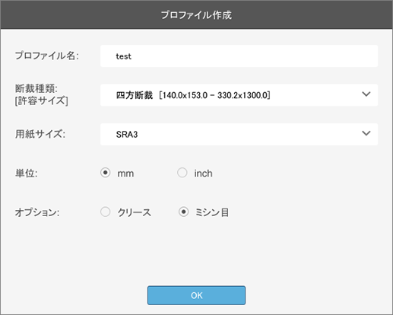Choose the ミシン目 option radio button
This screenshot has height=315, width=393.
point(183,212)
